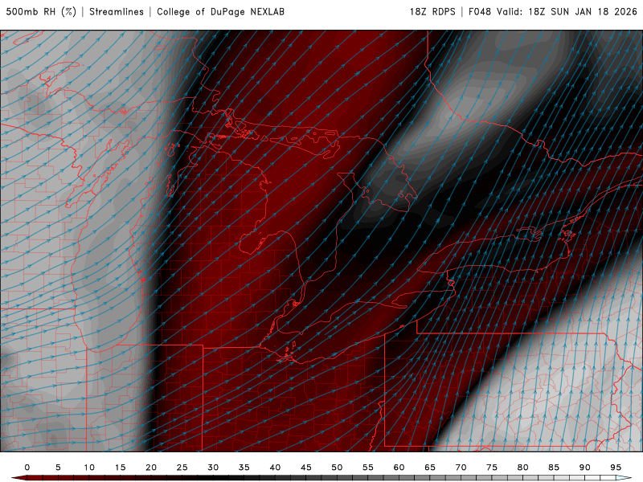The width and height of the screenshot is (643, 482).
Task: Click the colorbar label "30"
Action: click(213, 468)
